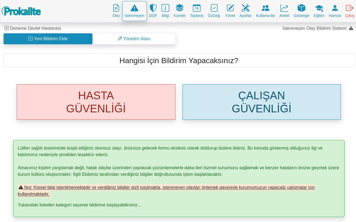Click the Hangisi İçin Bildirim Yapacaksınız? heading
Screen dimensions: 356x222
point(179,60)
